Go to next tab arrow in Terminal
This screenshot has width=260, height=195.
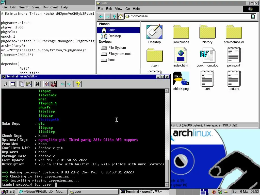[x=69, y=84]
